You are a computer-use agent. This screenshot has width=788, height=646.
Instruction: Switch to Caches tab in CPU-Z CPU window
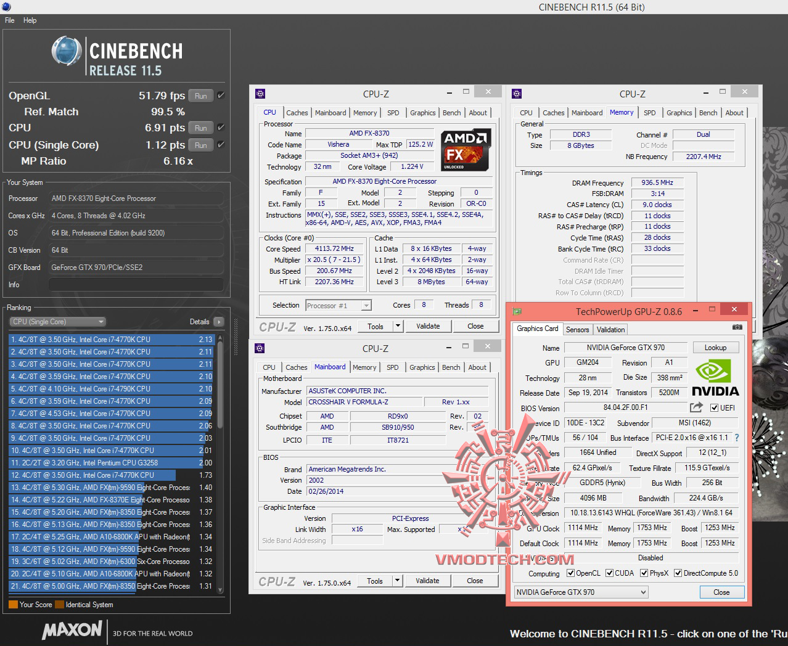coord(297,113)
